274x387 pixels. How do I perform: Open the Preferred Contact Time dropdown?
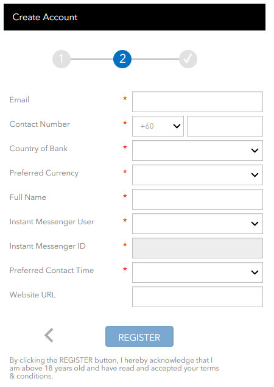[197, 272]
